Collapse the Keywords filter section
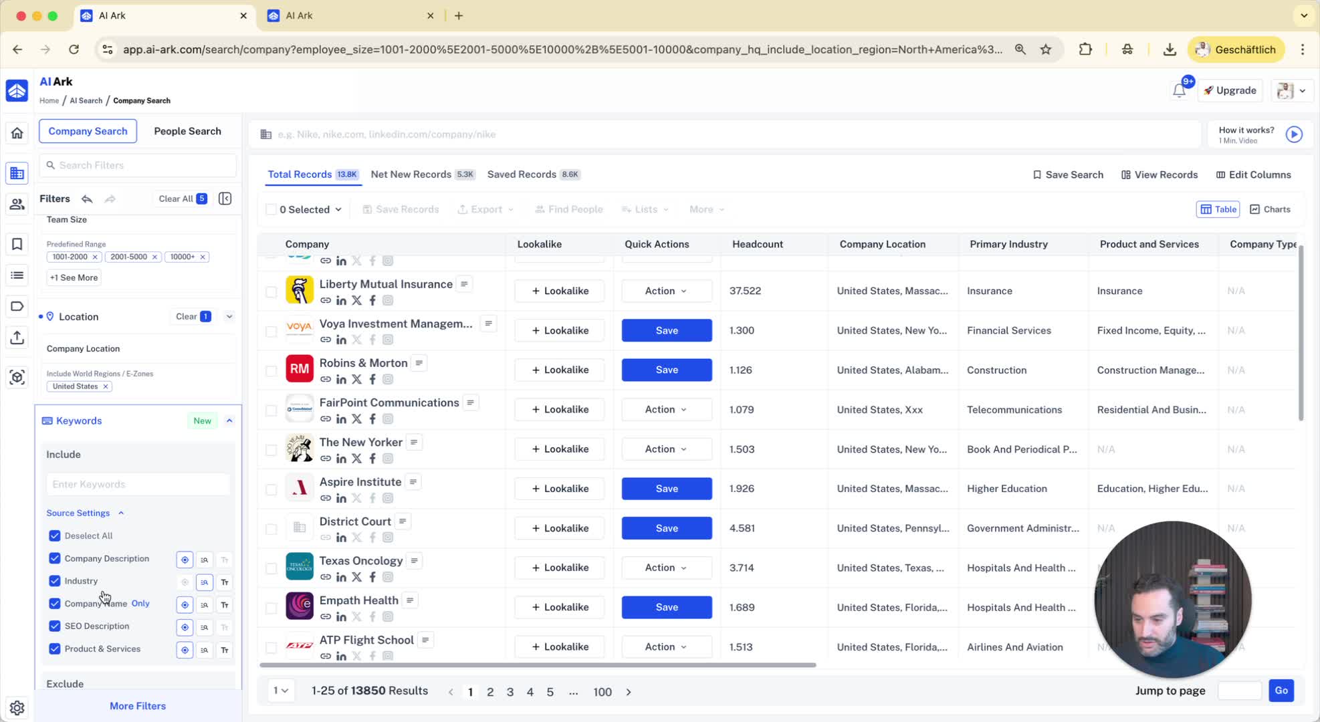The width and height of the screenshot is (1320, 722). click(x=229, y=420)
